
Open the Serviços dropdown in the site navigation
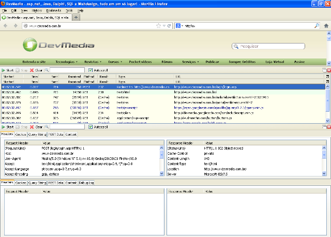[191, 61]
